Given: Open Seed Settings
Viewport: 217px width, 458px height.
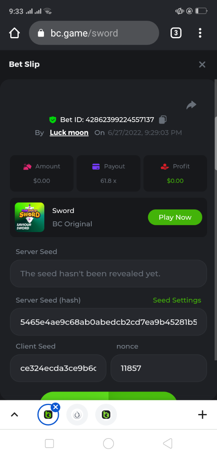Looking at the screenshot, I should click(177, 300).
